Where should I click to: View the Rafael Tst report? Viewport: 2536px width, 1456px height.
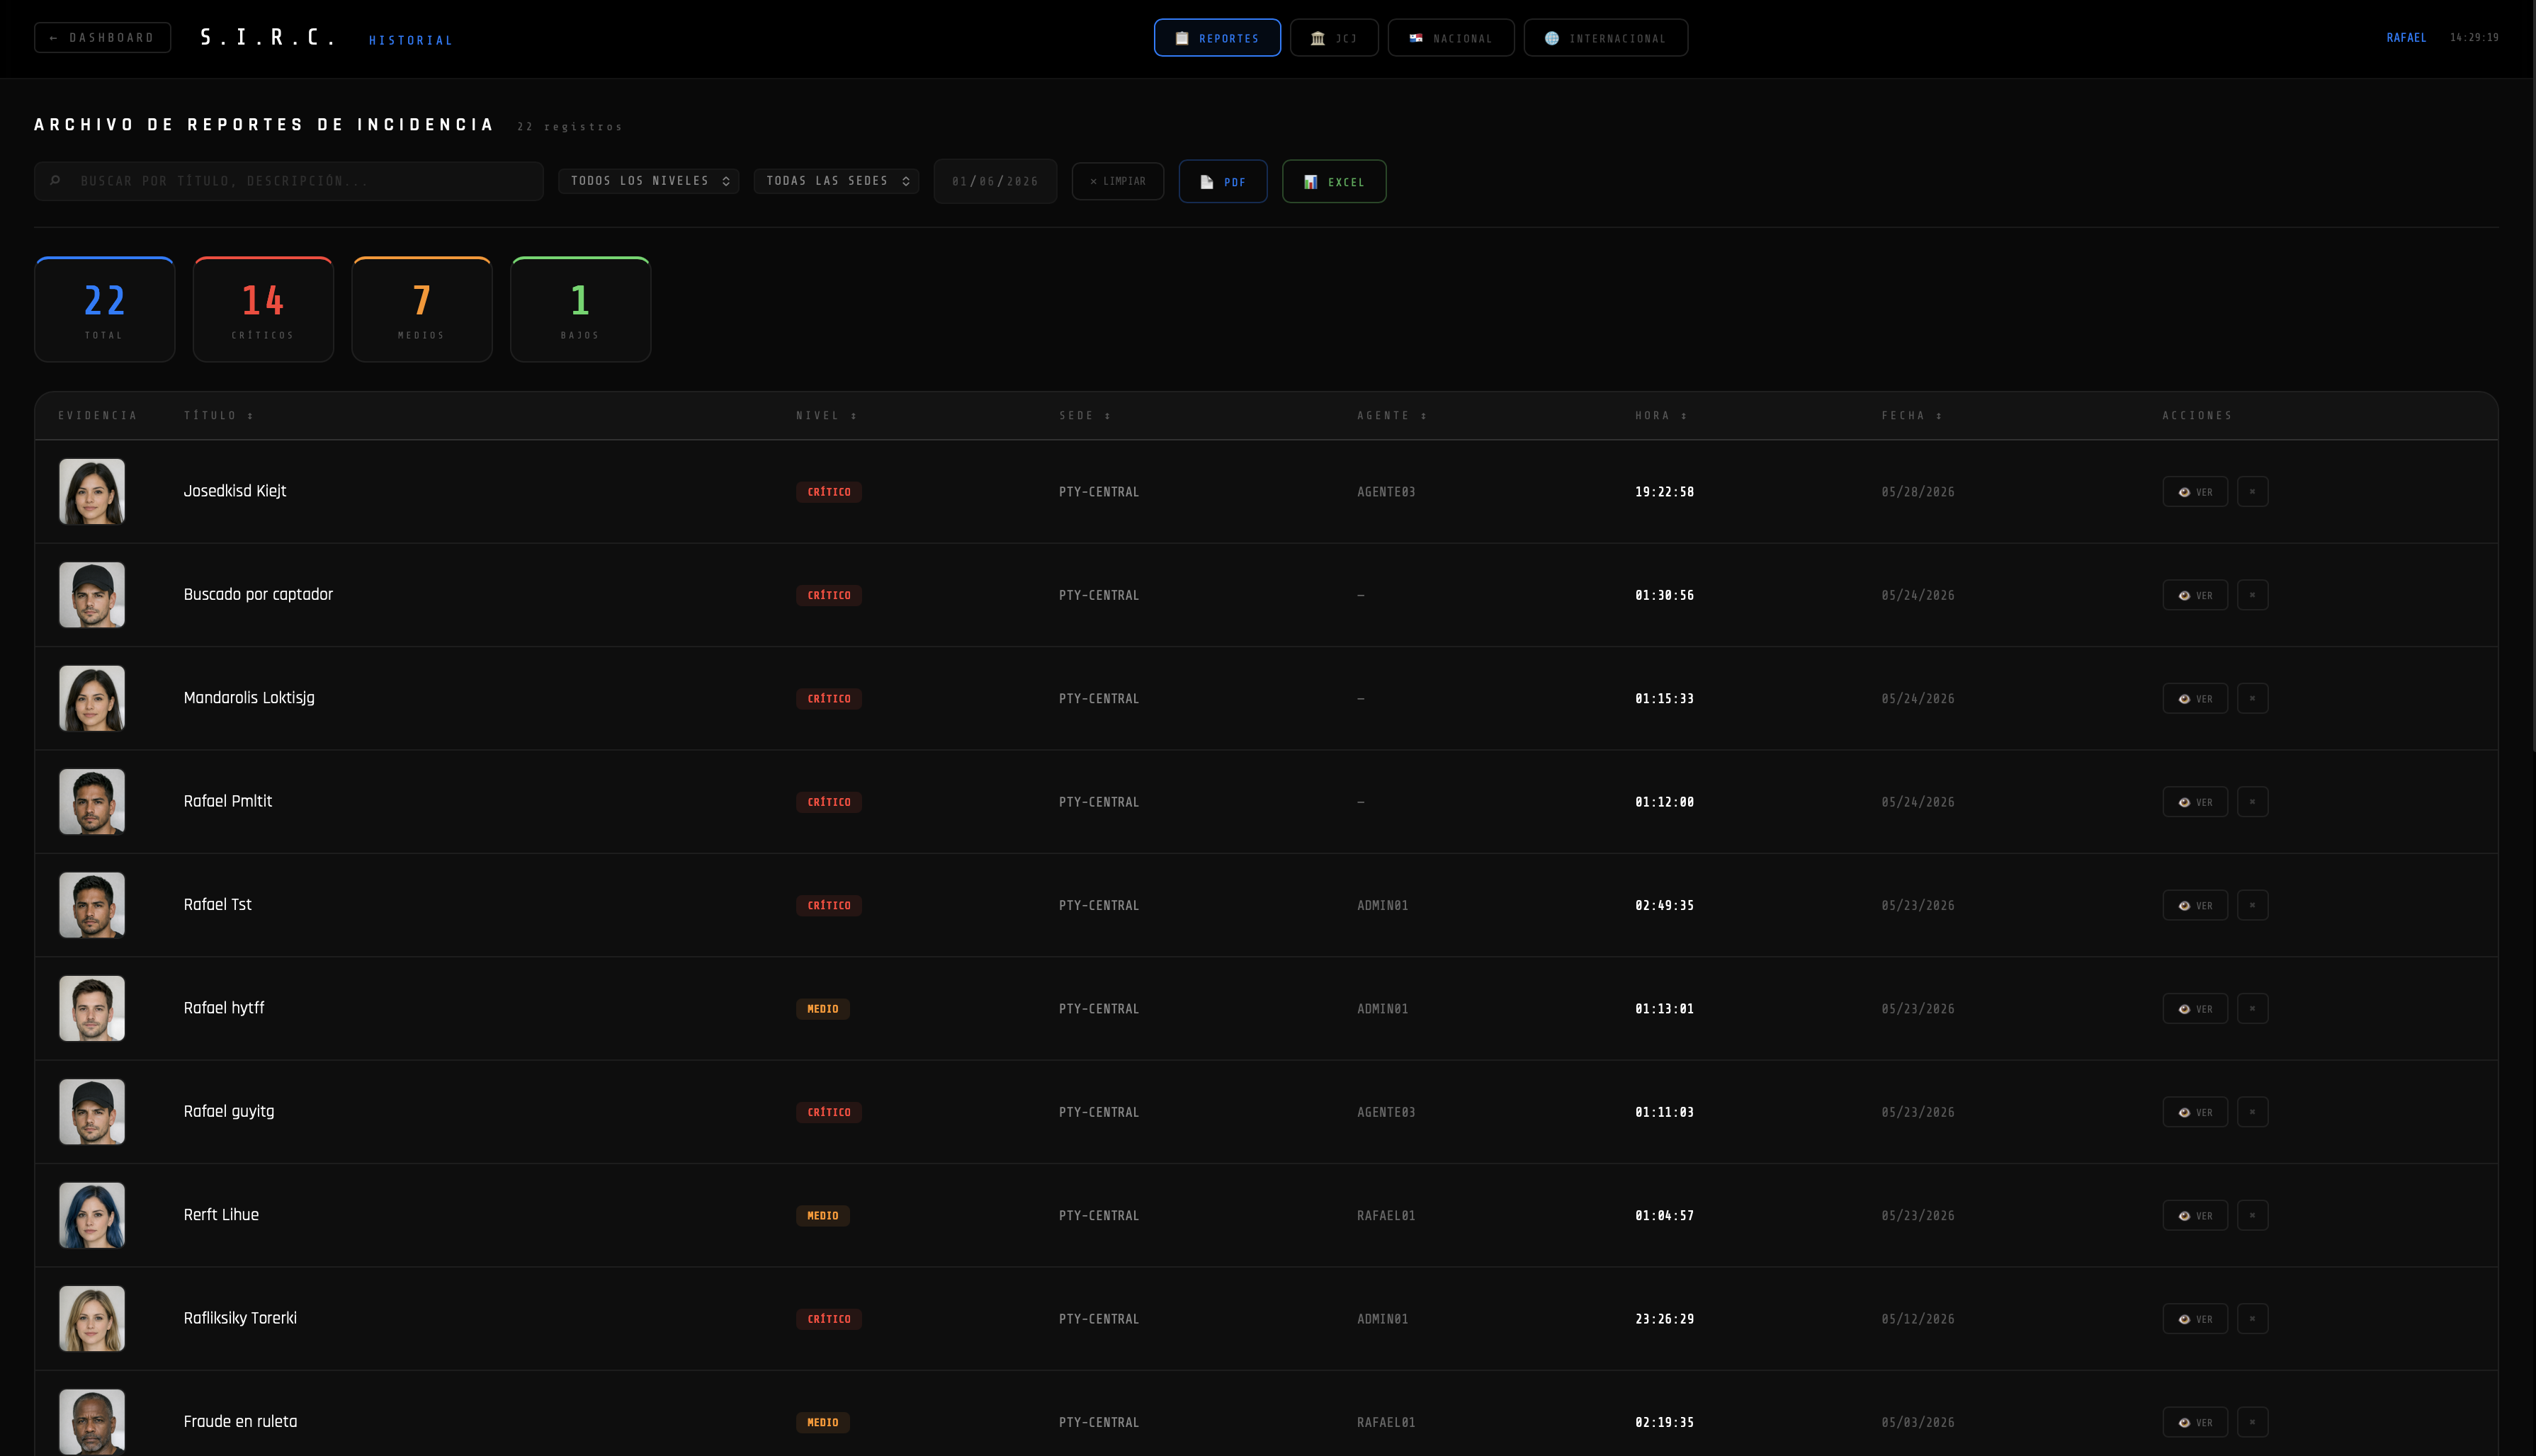[x=2195, y=905]
